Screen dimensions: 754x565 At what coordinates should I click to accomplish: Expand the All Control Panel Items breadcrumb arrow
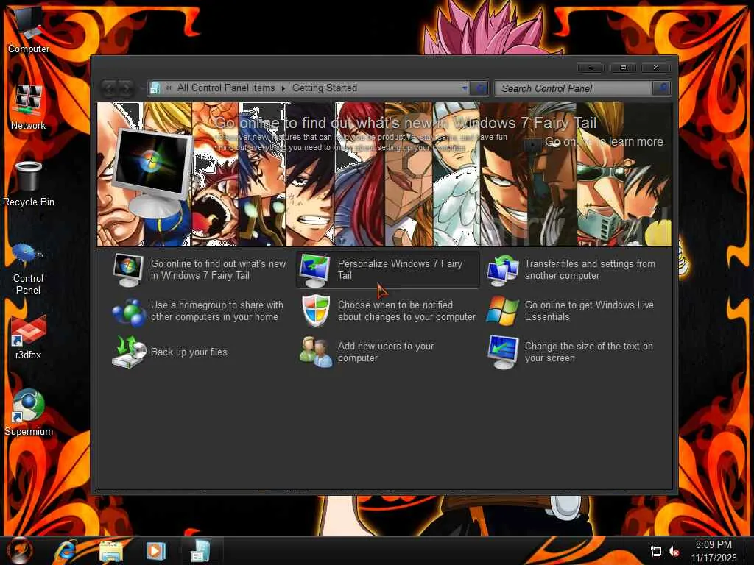coord(283,88)
